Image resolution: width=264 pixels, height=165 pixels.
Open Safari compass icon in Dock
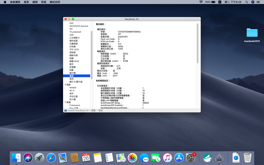(x=51, y=158)
